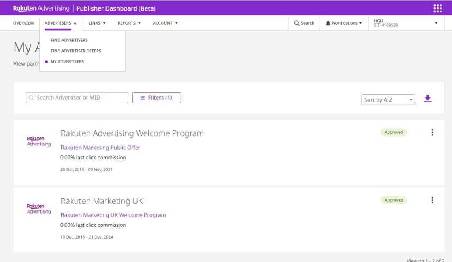This screenshot has height=262, width=452.
Task: Click the magnifier icon in advertiser search box
Action: pos(31,98)
